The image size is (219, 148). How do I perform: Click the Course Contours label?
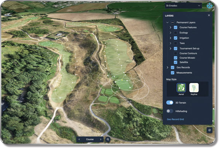pos(188,53)
